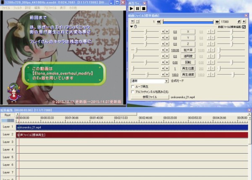Toggle Layer 7 visibility button
252x180 pixels.
point(8,172)
